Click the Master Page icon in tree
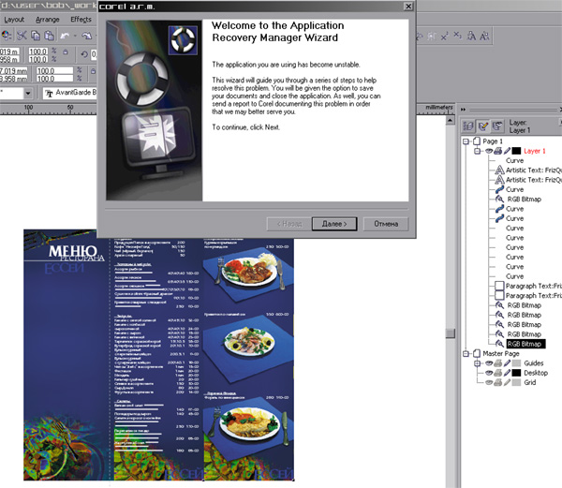 click(477, 354)
